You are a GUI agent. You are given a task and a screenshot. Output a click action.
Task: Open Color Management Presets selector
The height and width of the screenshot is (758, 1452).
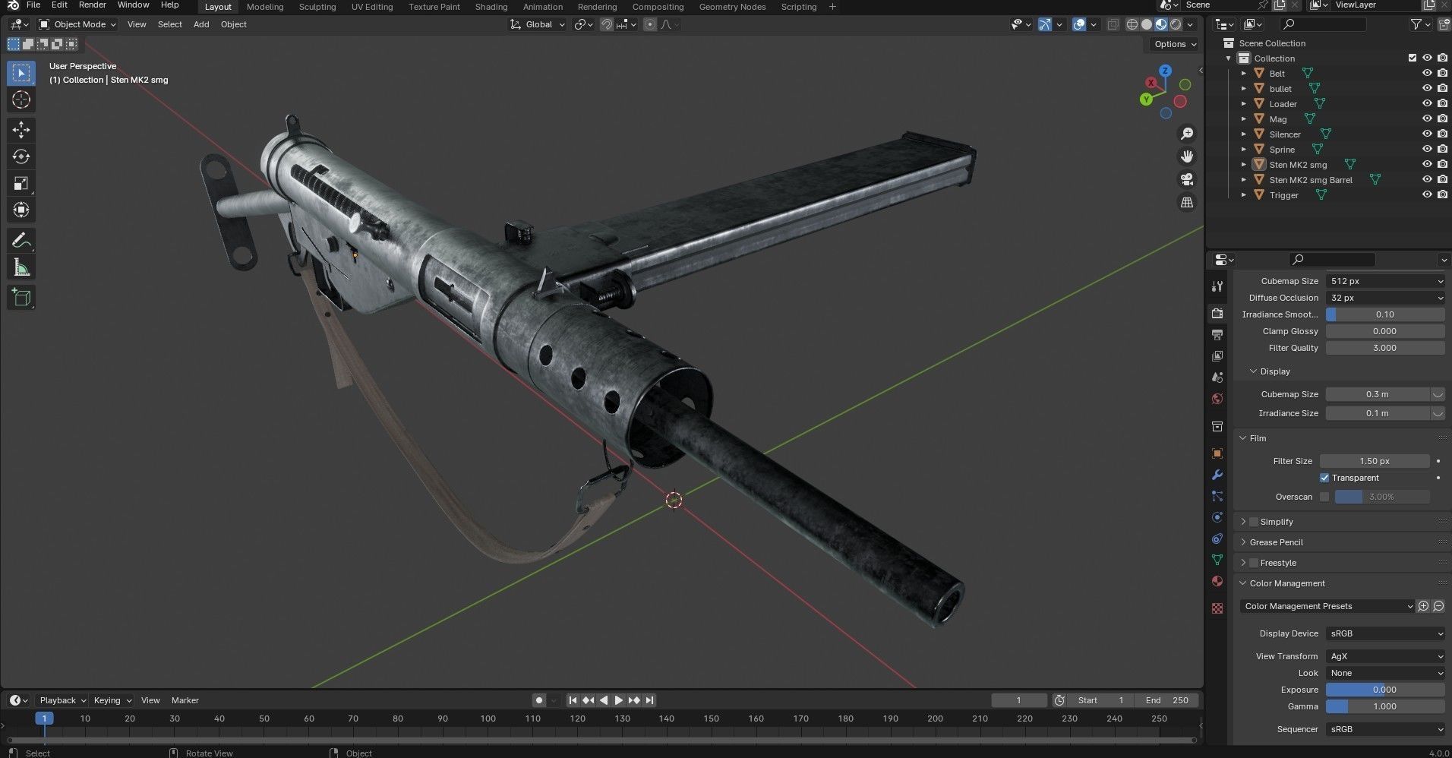1328,606
